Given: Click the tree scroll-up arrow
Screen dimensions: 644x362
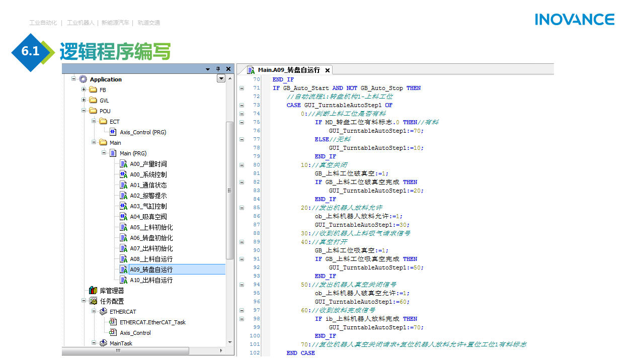Looking at the screenshot, I should coord(230,78).
